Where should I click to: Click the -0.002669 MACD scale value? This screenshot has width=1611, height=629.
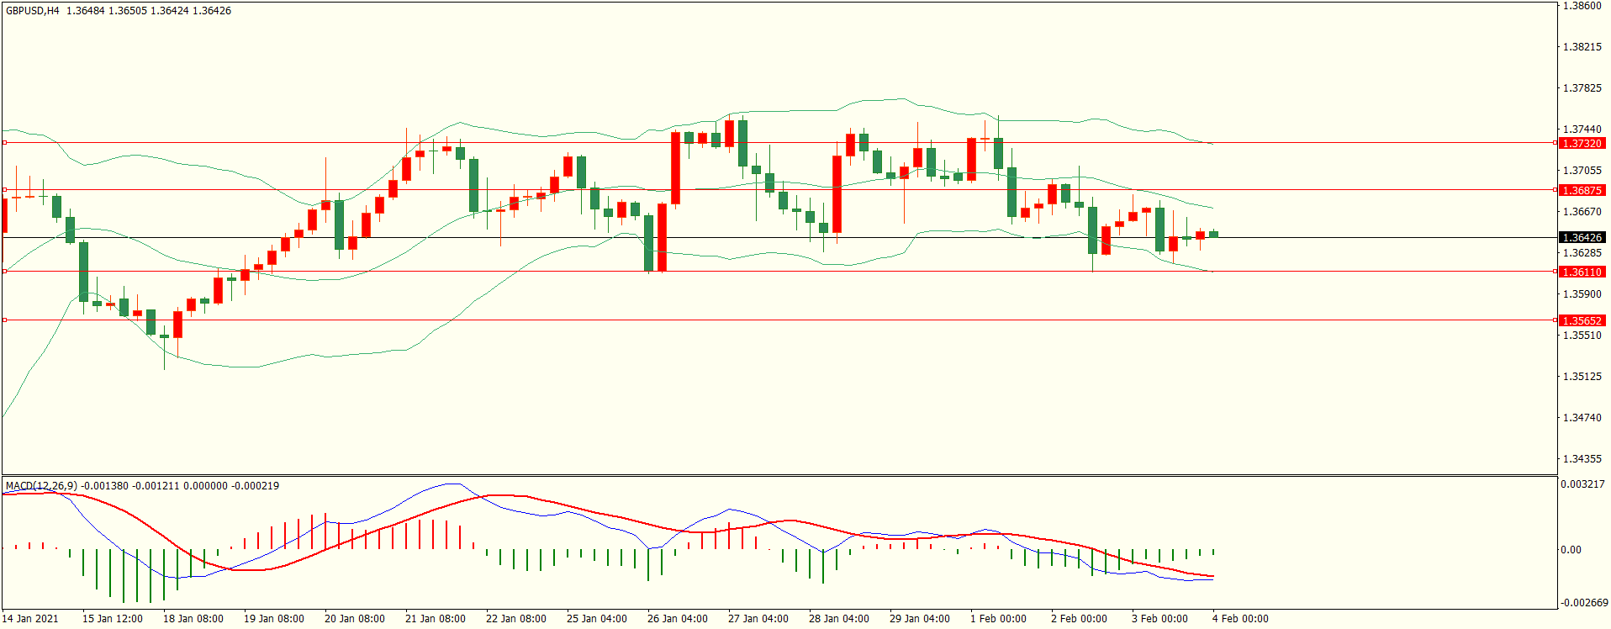pos(1584,603)
